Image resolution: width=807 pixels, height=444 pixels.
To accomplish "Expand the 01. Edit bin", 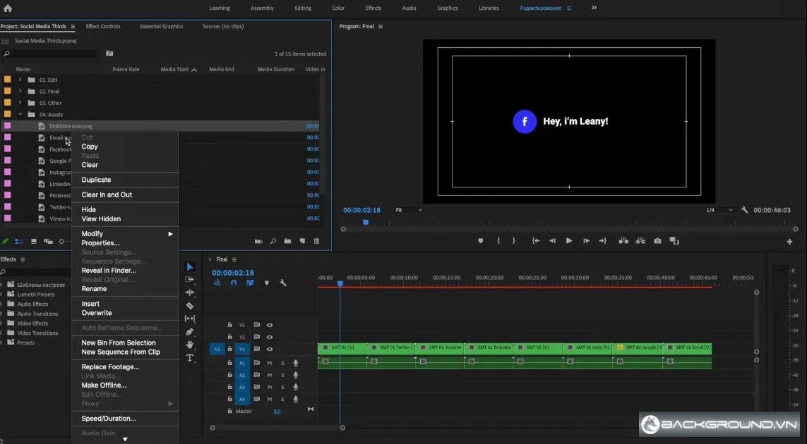I will click(x=20, y=80).
